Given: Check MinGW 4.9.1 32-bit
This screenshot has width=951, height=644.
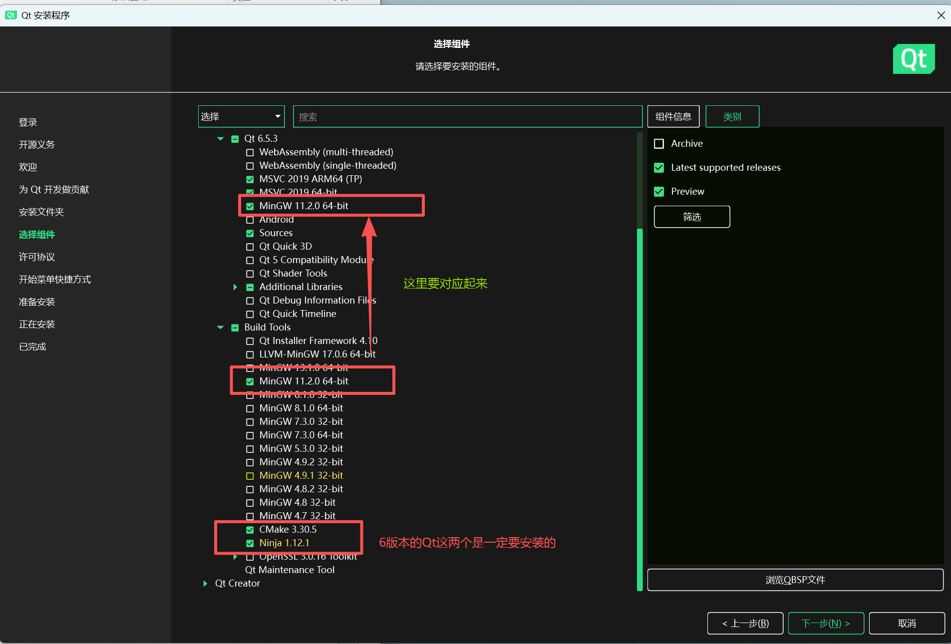Looking at the screenshot, I should coord(250,476).
